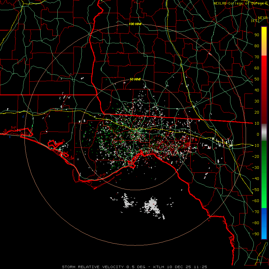Click the -10 value on velocity scale
Screen dimensions: 269x269
tap(256, 146)
